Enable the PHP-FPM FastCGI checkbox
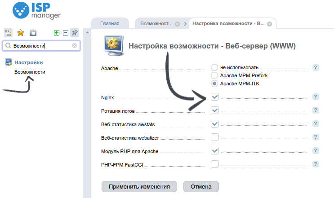Viewport: 334px width, 198px height. (215, 164)
